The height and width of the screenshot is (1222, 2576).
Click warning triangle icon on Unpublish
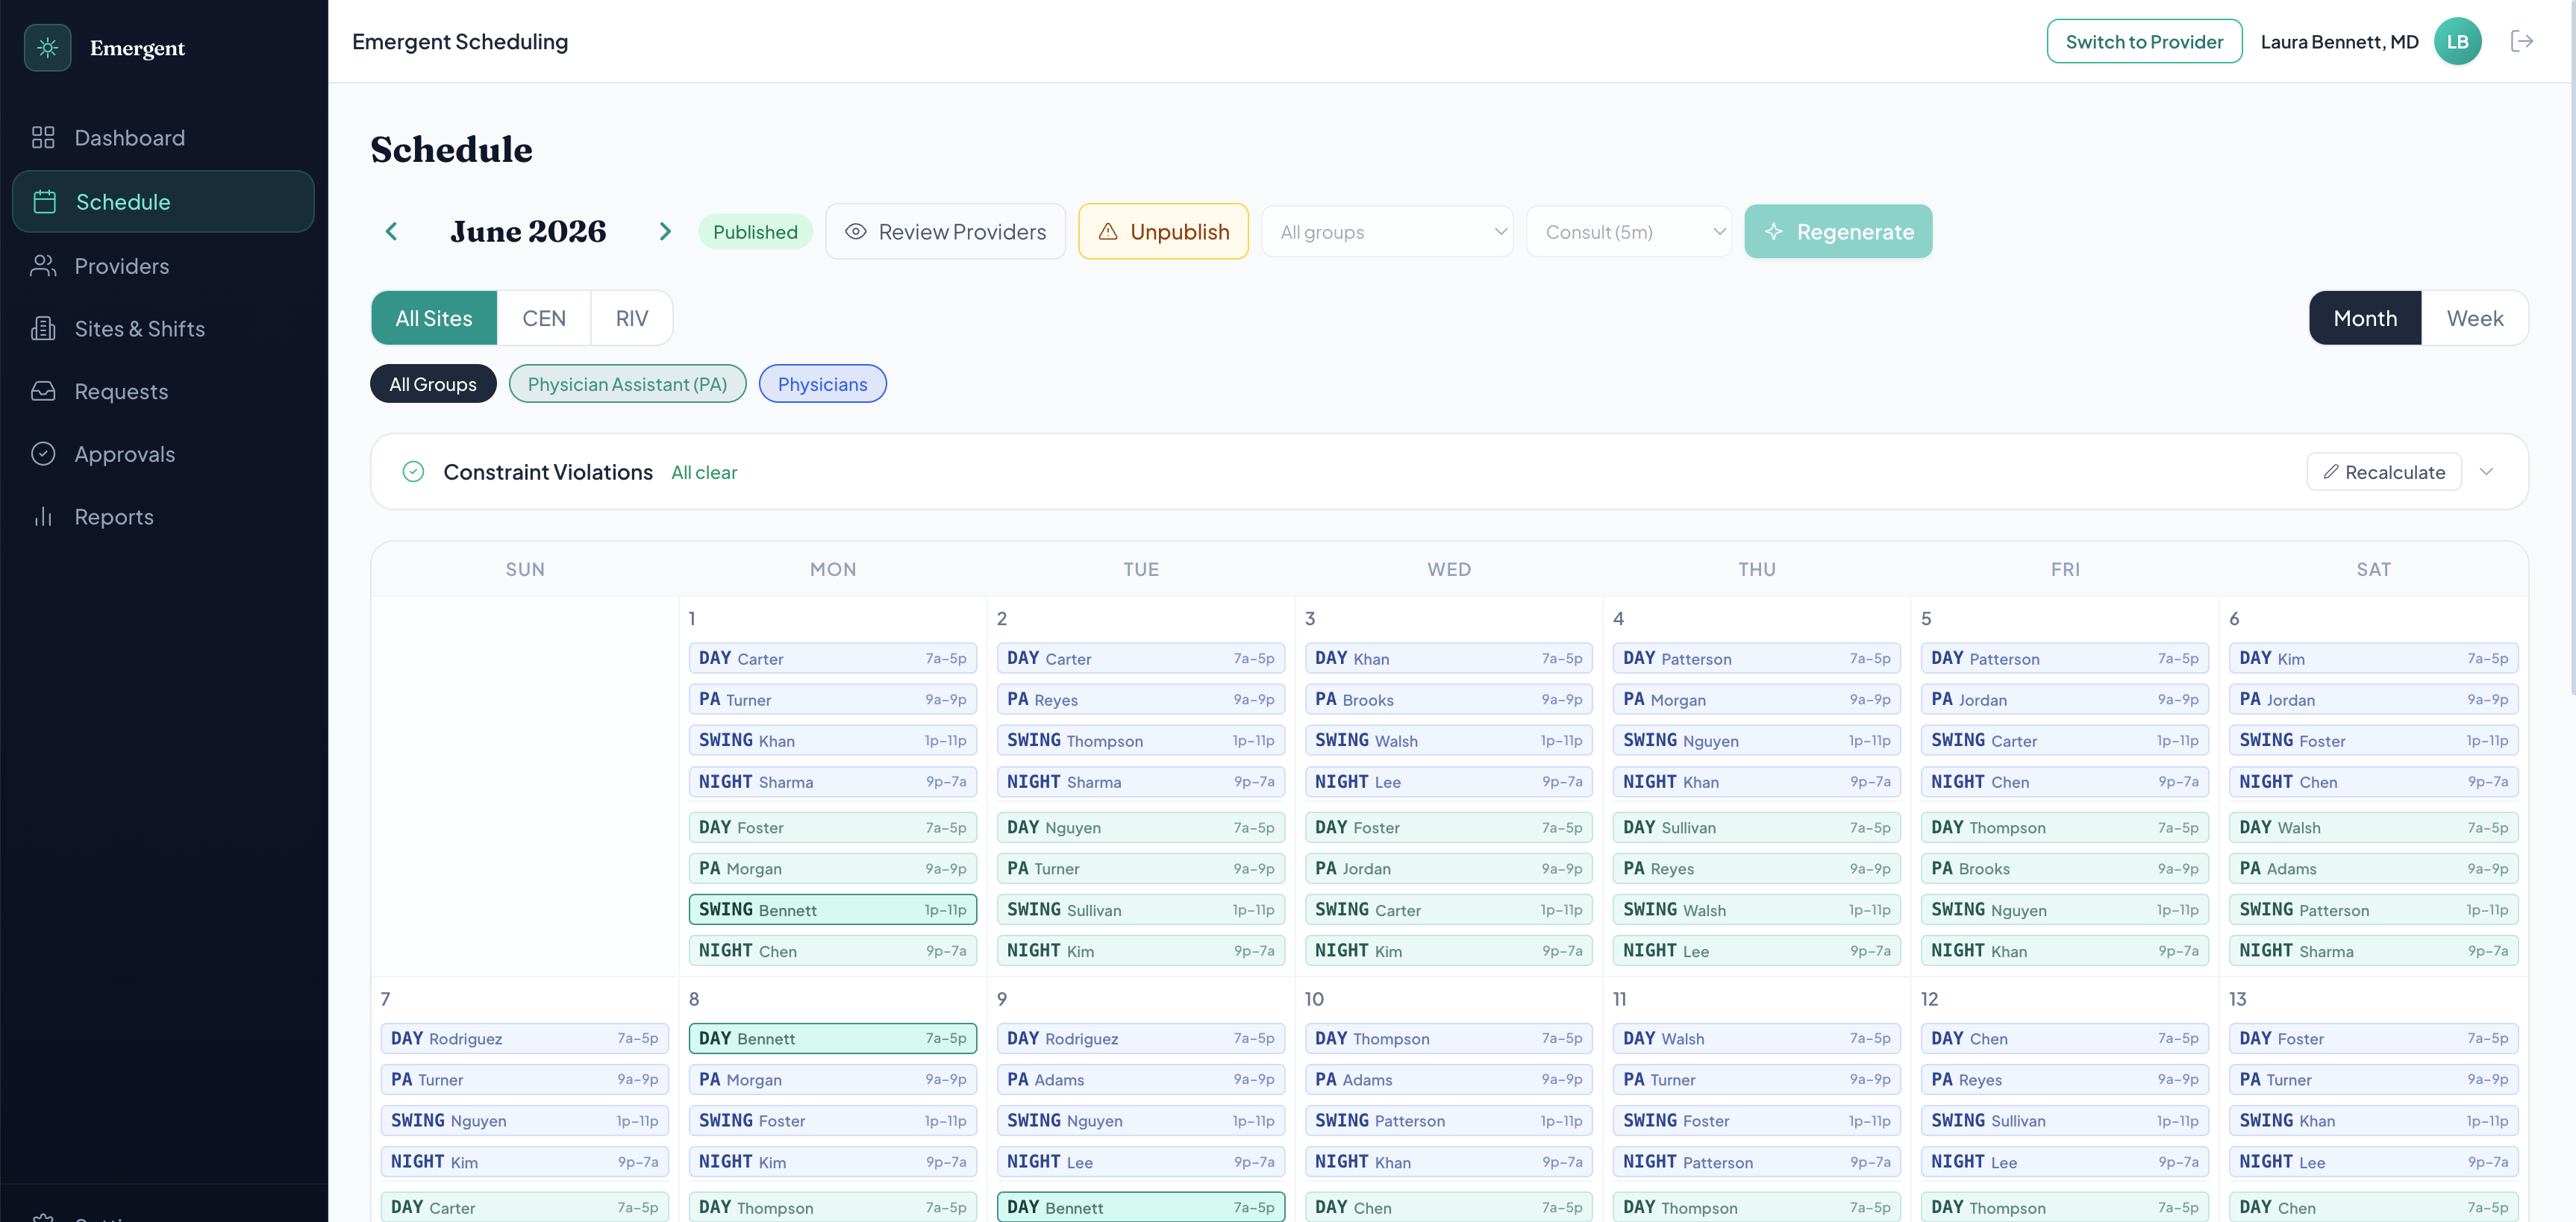(1108, 231)
